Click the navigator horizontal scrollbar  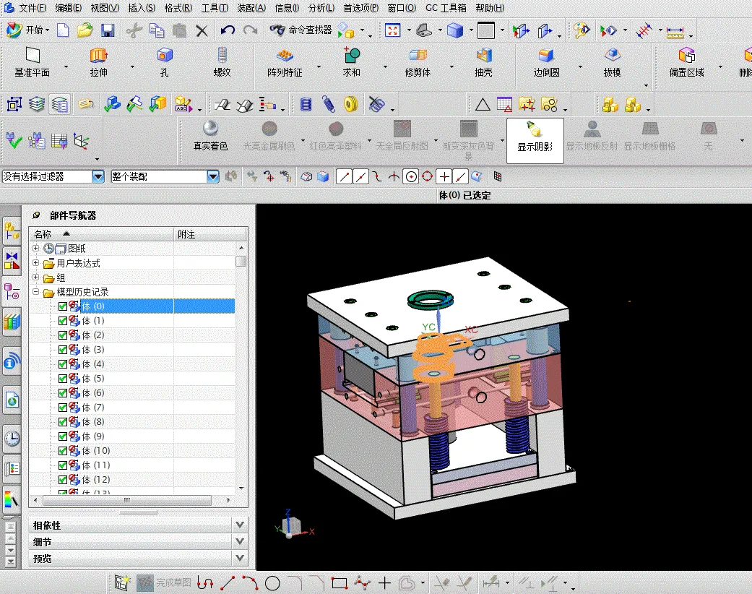(x=127, y=500)
